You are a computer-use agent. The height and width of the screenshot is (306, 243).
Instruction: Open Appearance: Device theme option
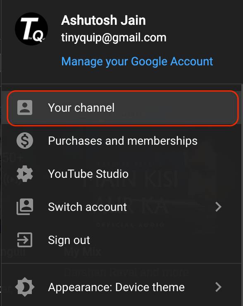click(x=121, y=287)
